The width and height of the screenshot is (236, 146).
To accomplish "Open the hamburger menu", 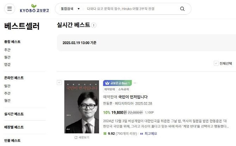I will point(10,9).
